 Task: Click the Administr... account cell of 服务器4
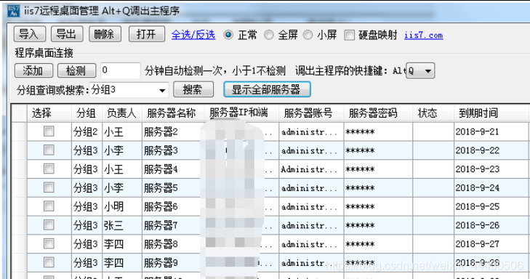311,169
